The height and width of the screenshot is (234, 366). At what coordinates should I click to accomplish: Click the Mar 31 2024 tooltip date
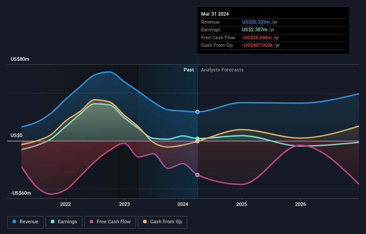215,14
